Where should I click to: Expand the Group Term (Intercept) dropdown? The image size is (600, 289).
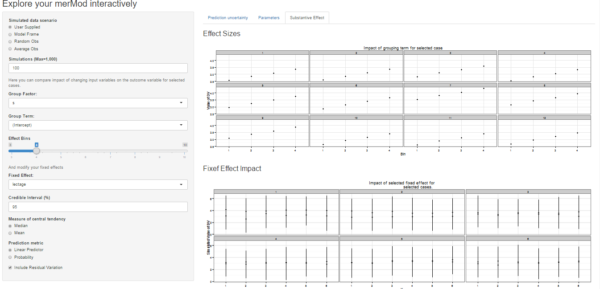click(x=98, y=125)
